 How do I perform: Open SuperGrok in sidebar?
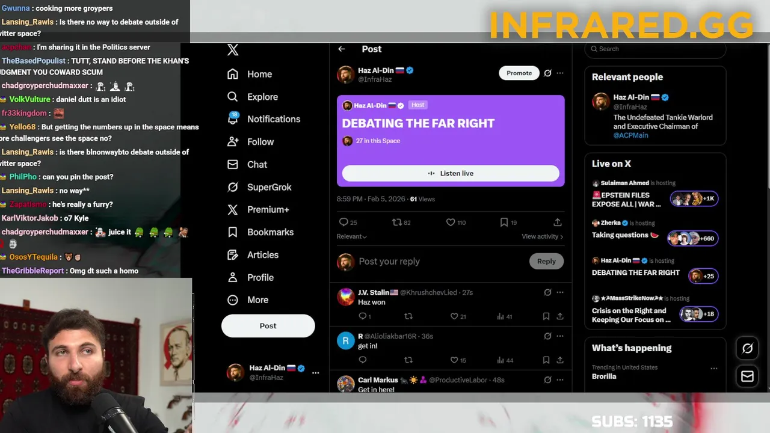(259, 187)
